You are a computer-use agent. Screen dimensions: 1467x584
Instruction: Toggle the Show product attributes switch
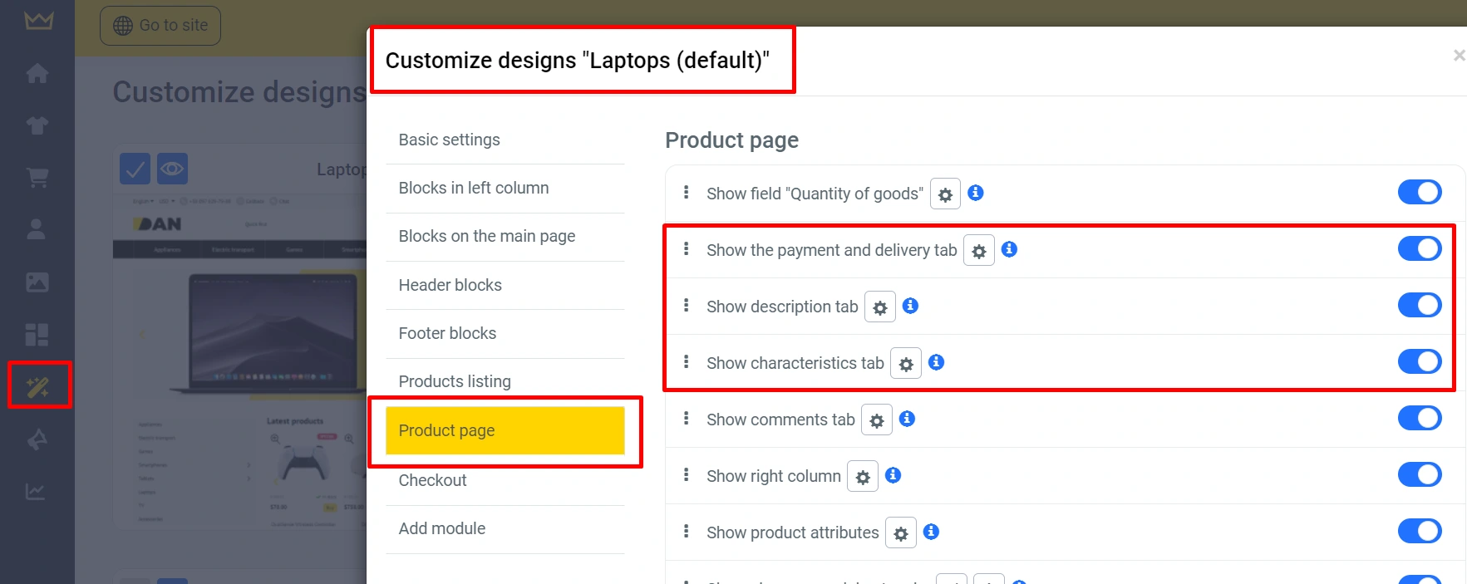1419,531
